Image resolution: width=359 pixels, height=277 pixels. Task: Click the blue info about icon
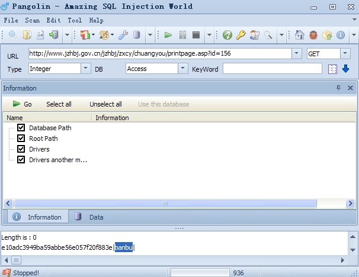(x=341, y=35)
